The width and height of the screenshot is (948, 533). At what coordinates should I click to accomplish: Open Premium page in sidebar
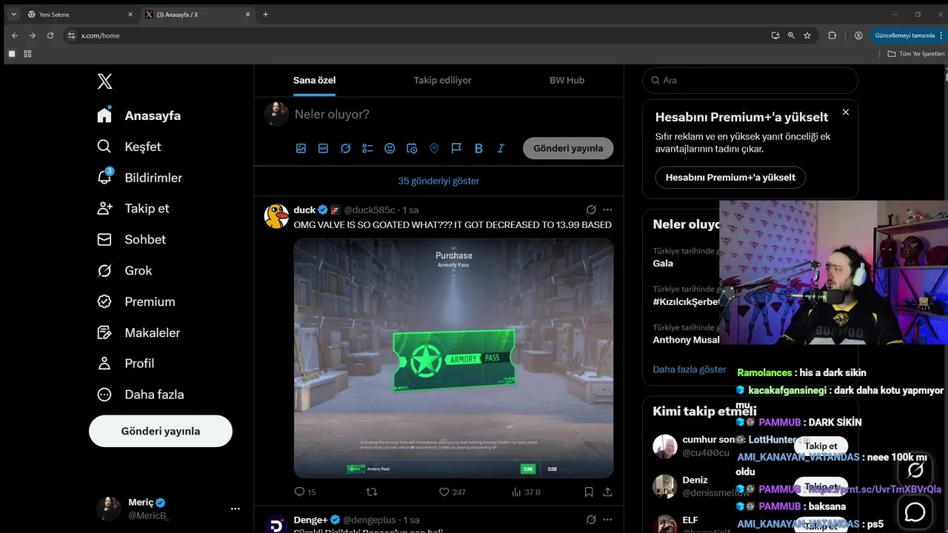tap(136, 302)
